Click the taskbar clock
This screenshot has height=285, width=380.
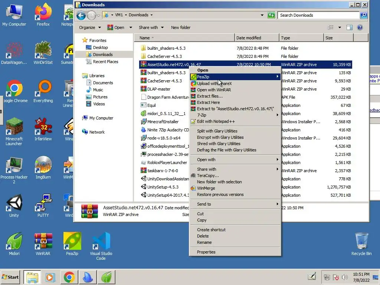tap(361, 277)
